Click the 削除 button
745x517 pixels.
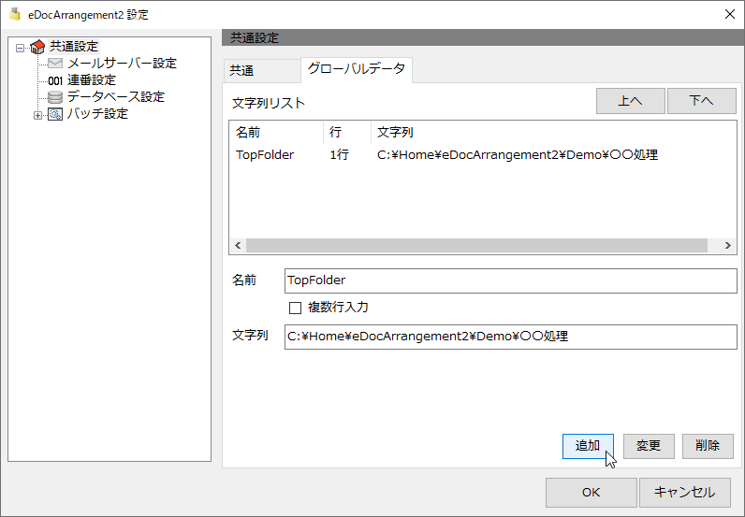708,446
